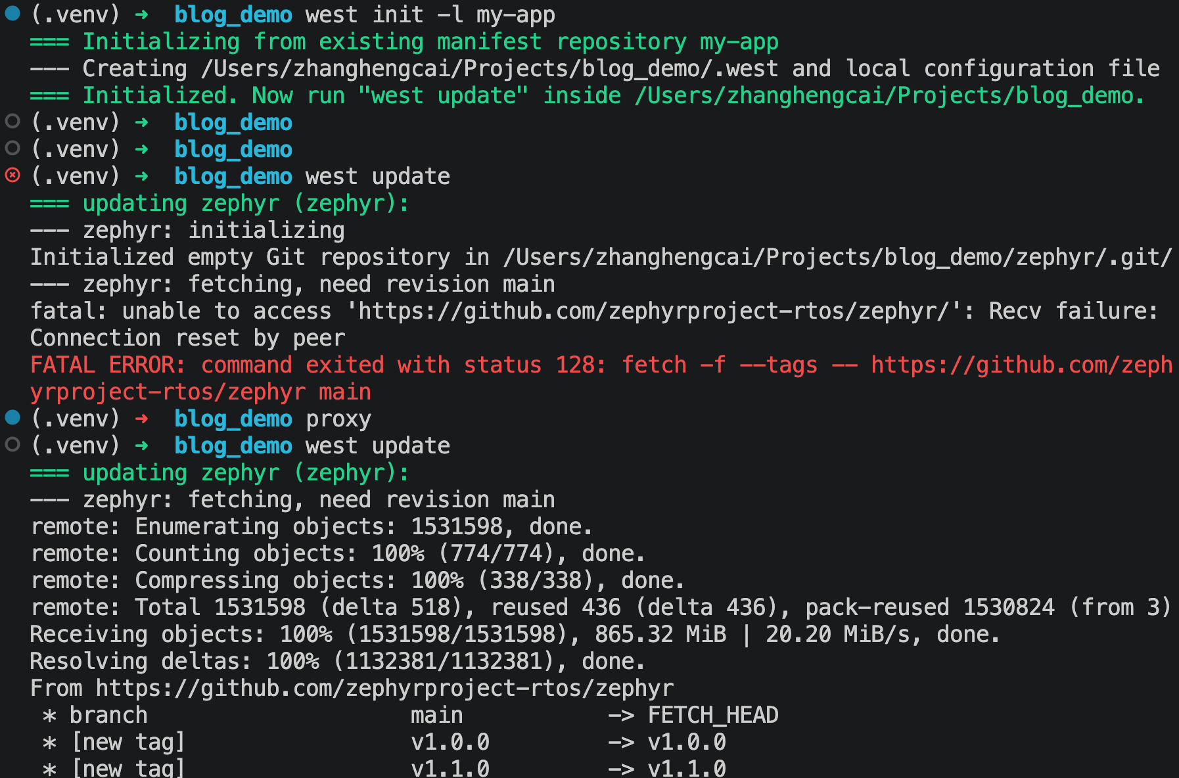1179x778 pixels.
Task: Click the blue command marker beside west init
Action: click(x=12, y=14)
